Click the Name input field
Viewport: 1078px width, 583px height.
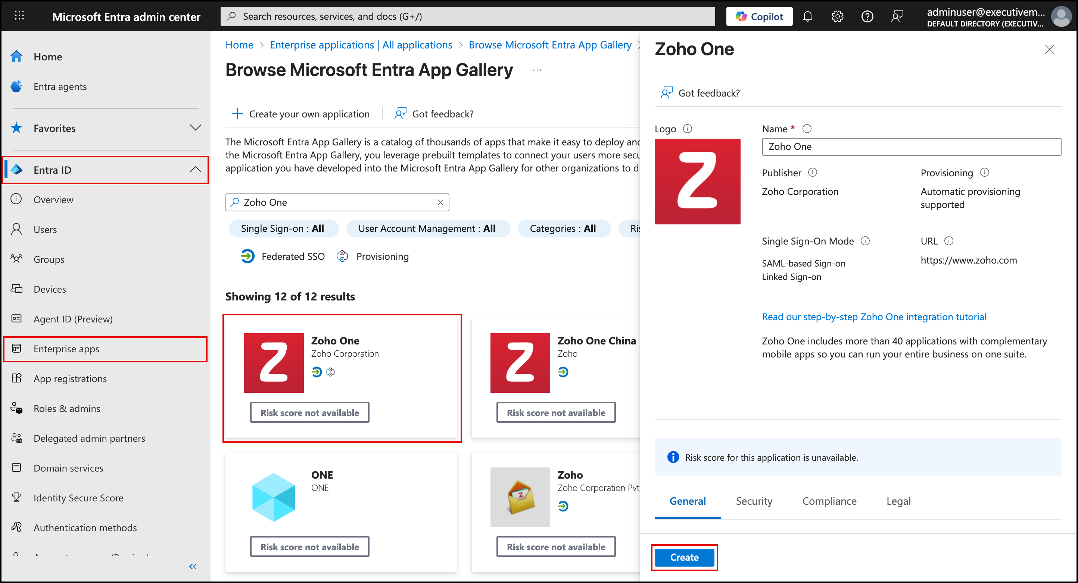tap(911, 147)
